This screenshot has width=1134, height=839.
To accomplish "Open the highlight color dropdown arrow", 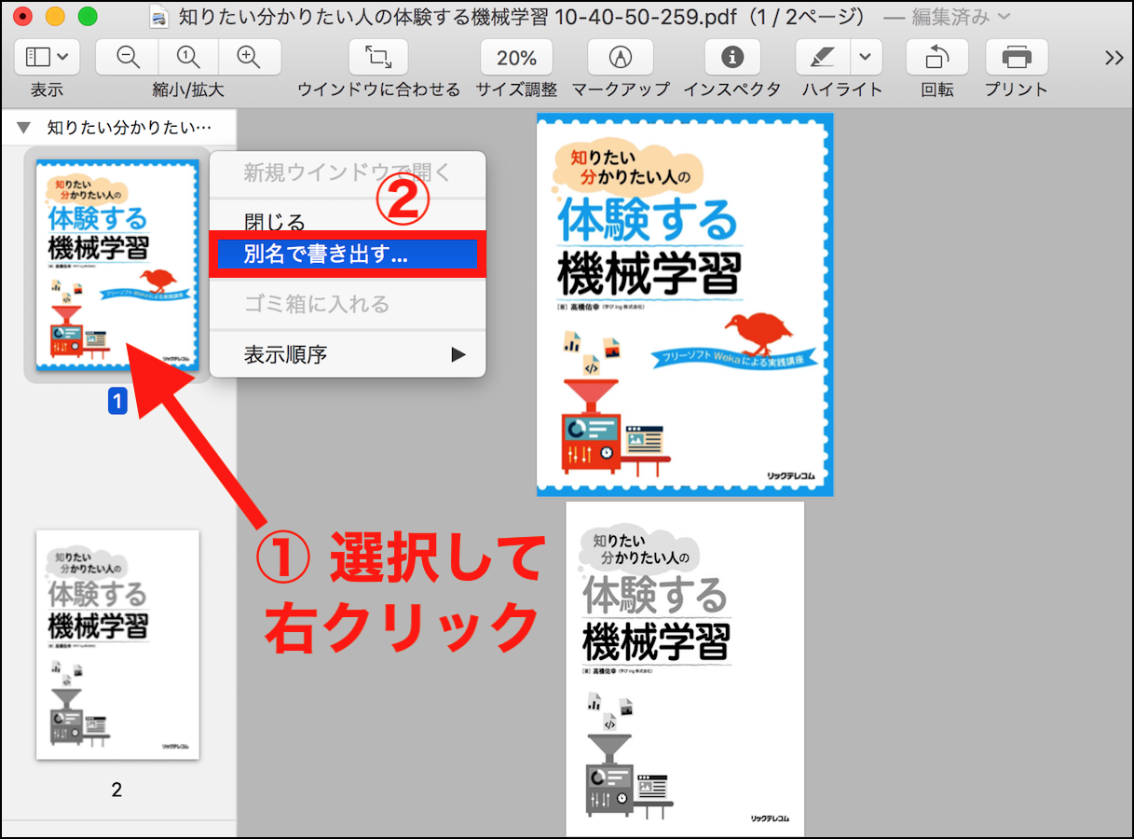I will coord(866,58).
